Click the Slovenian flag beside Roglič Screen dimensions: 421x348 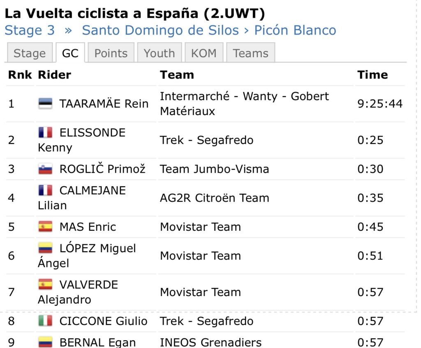coord(45,169)
